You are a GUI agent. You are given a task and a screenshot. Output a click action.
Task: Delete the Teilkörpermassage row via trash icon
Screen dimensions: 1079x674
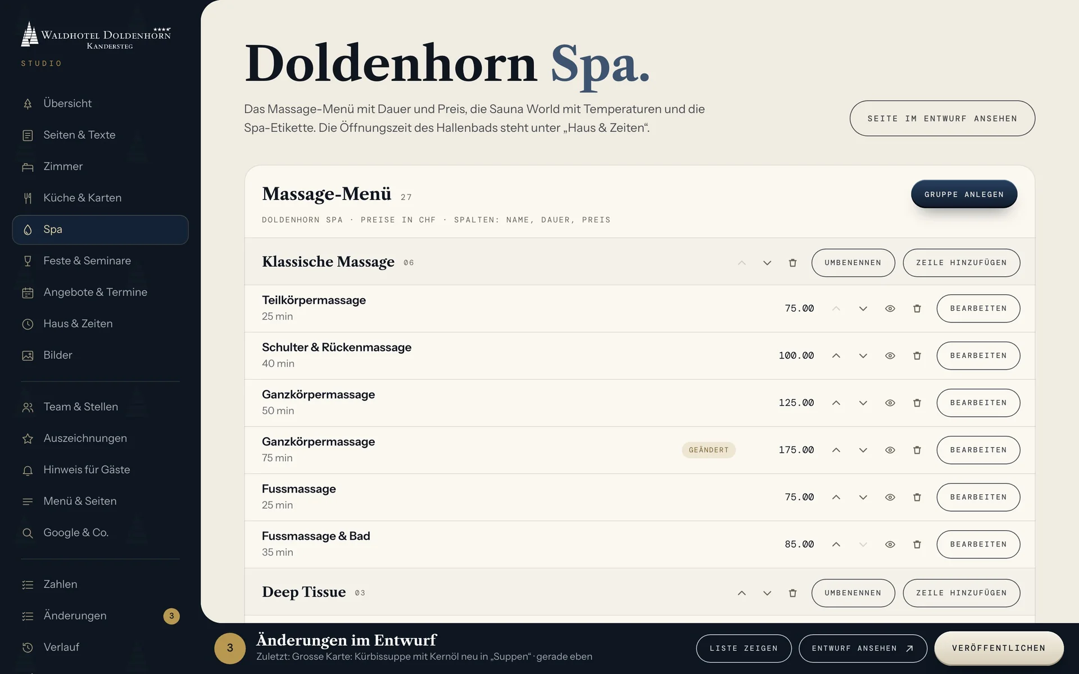tap(917, 308)
